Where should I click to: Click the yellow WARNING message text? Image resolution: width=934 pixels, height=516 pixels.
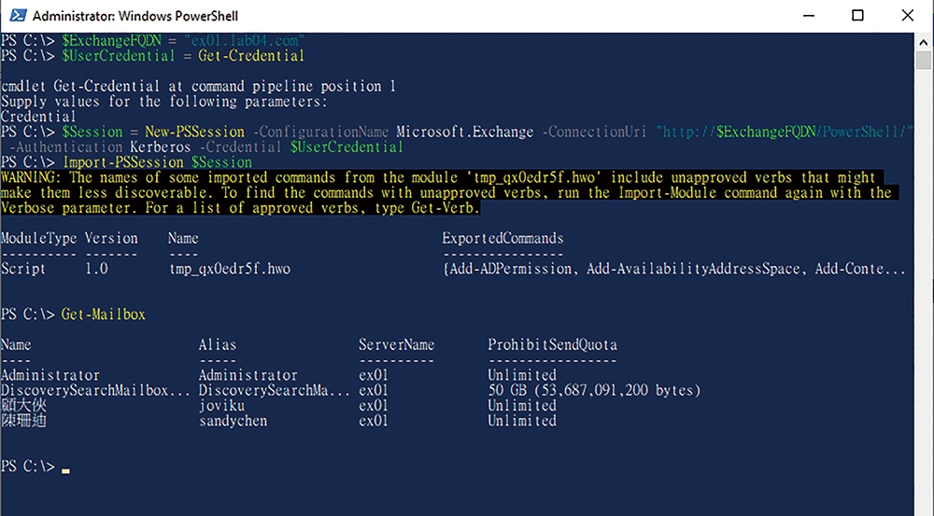449,192
